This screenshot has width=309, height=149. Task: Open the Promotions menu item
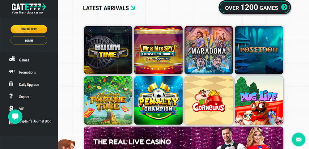(x=28, y=72)
